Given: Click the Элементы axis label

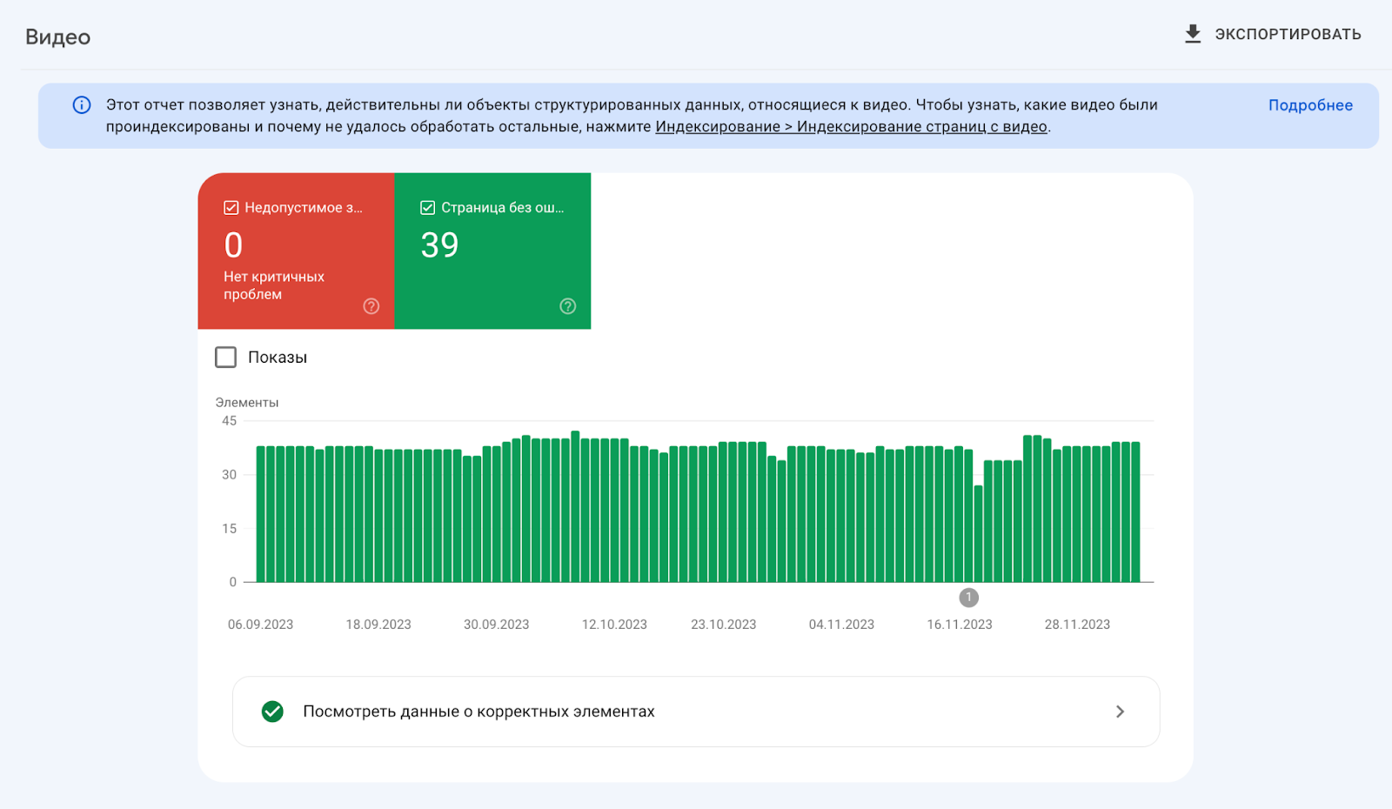Looking at the screenshot, I should (247, 403).
